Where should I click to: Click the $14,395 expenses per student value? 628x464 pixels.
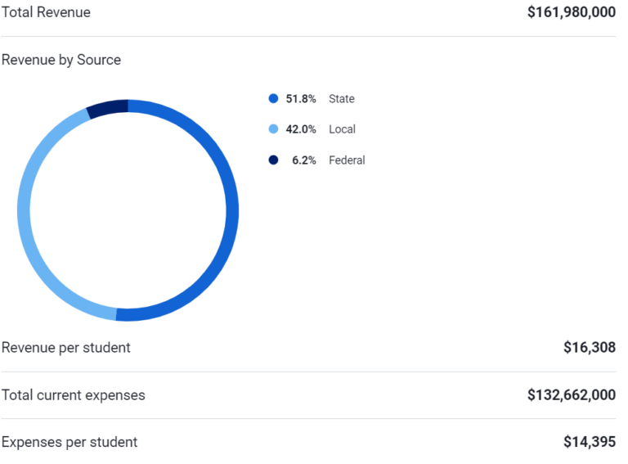pos(590,442)
